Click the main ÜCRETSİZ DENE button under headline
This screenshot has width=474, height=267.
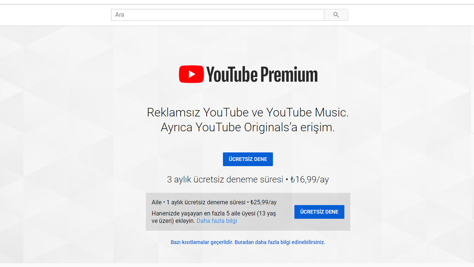248,159
